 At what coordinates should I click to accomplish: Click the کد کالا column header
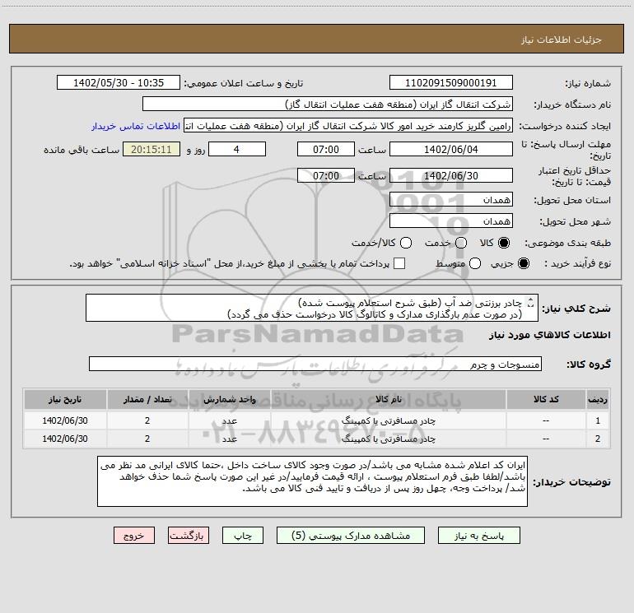click(546, 399)
